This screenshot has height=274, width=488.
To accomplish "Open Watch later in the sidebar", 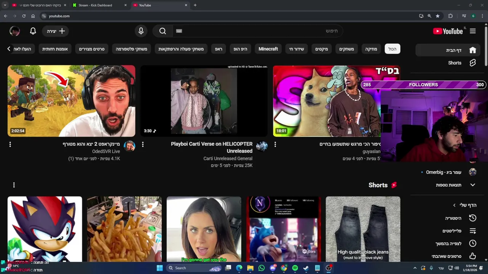I will pyautogui.click(x=473, y=244).
